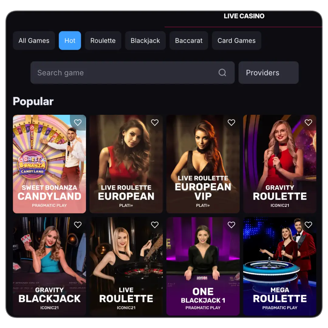328x328 pixels.
Task: Open the Mega Roulette game card
Action: point(280,267)
